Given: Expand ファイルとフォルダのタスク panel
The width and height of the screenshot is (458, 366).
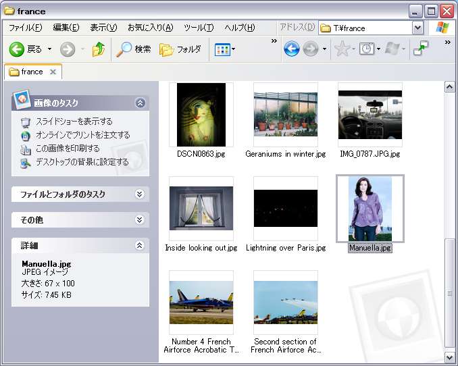Looking at the screenshot, I should click(140, 194).
